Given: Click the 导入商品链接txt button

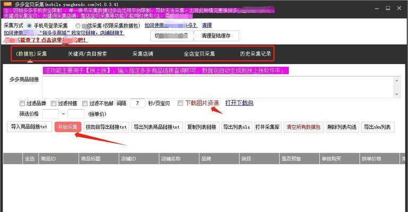Looking at the screenshot, I should point(29,127).
